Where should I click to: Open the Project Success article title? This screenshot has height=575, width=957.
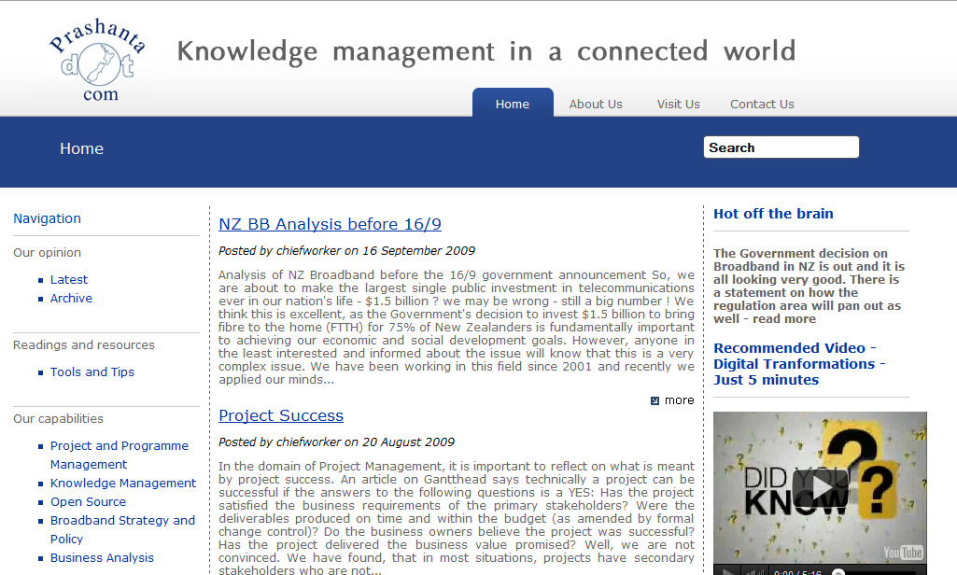[281, 415]
